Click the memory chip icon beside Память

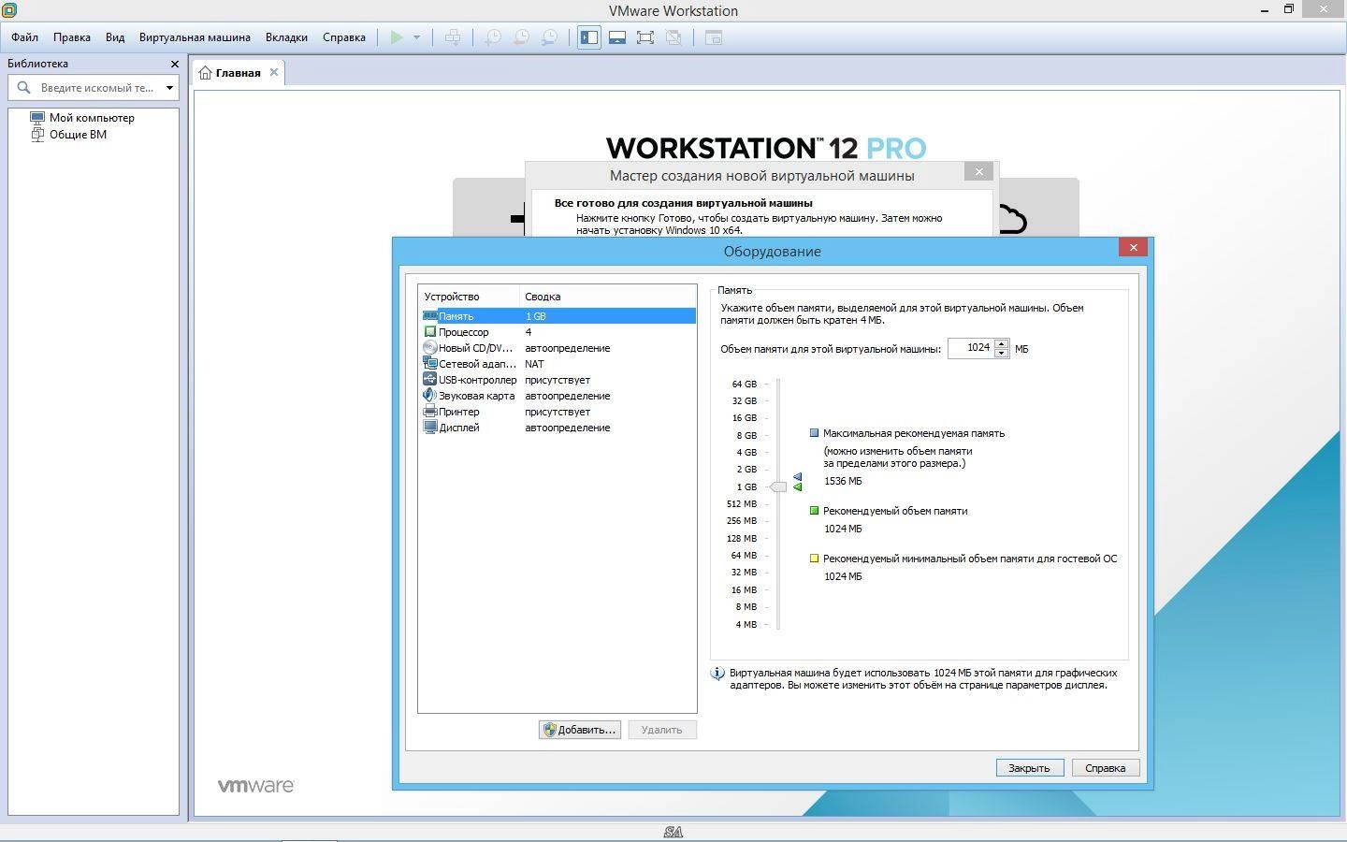[x=430, y=316]
